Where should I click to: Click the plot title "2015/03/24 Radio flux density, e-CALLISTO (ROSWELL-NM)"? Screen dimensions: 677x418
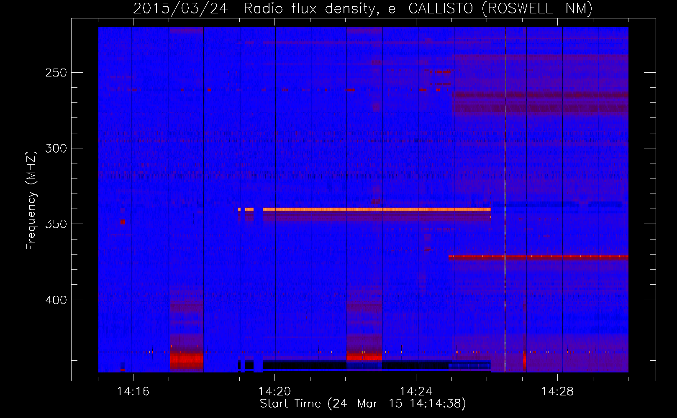(363, 8)
